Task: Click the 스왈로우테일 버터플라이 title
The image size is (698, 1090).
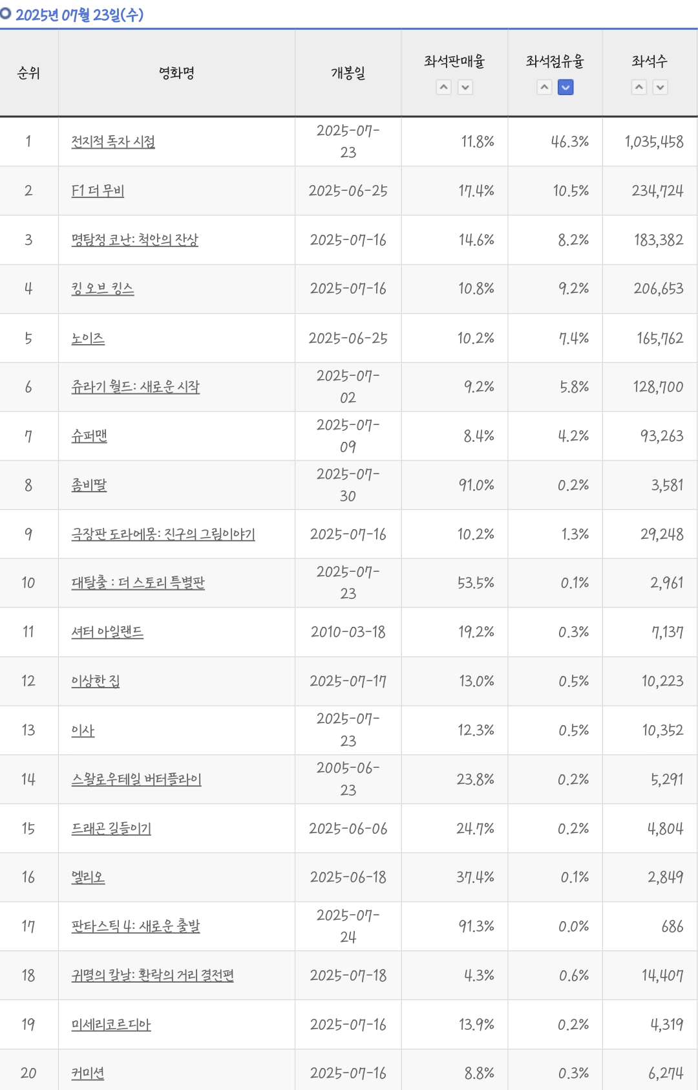Action: coord(136,779)
